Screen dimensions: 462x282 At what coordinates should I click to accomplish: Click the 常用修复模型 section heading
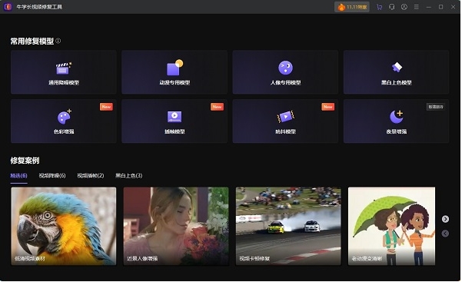pyautogui.click(x=32, y=41)
